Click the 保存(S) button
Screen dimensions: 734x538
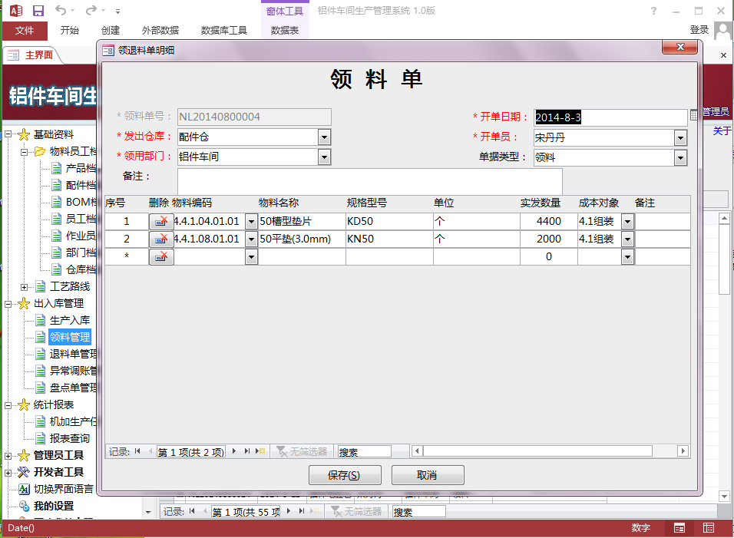pos(345,475)
